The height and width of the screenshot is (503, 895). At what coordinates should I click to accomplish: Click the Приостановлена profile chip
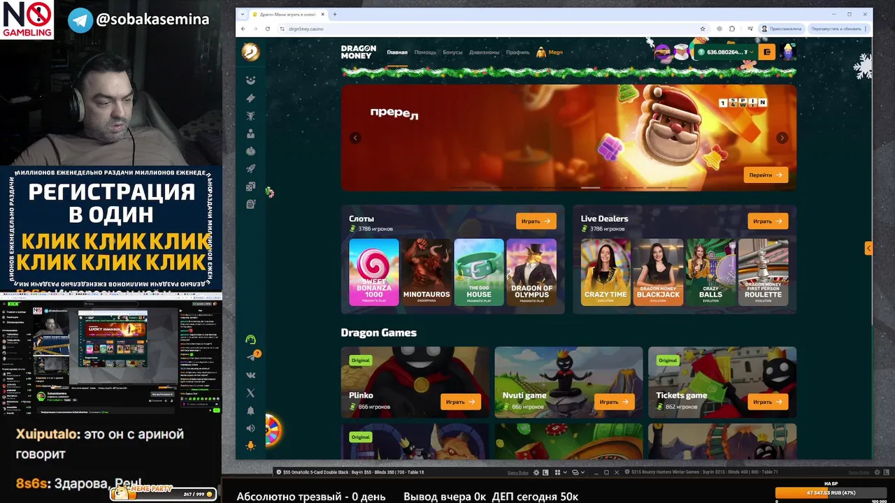781,29
